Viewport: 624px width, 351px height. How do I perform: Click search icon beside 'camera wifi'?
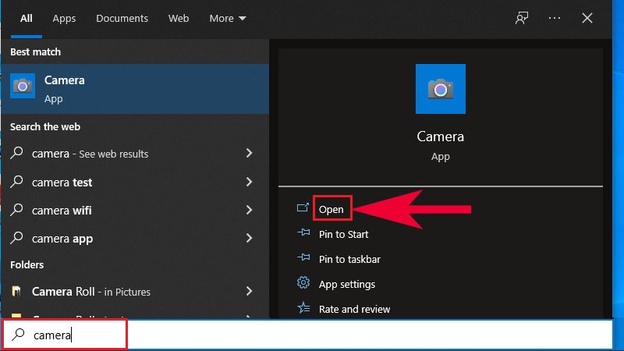click(16, 209)
